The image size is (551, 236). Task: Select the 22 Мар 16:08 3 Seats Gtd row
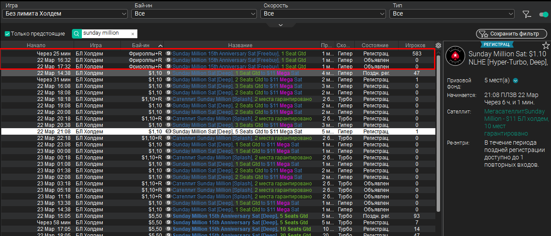[218, 86]
